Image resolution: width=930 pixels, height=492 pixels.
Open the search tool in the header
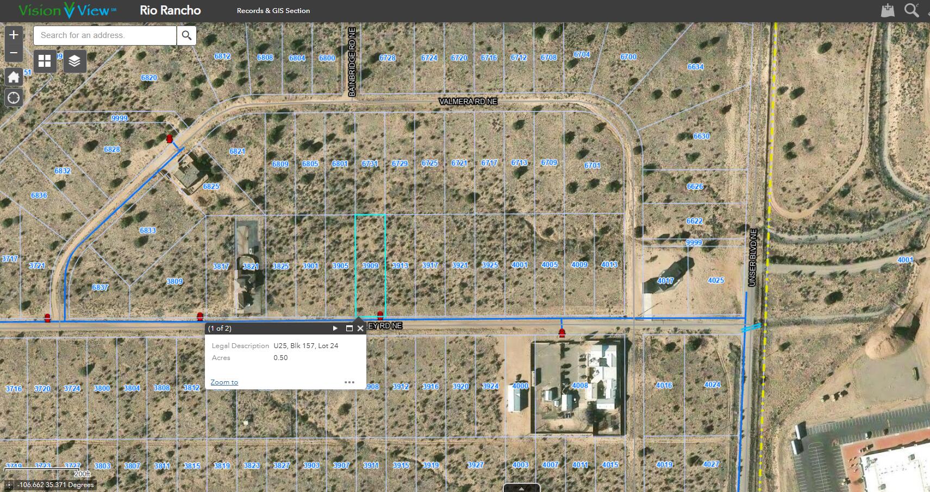coord(911,10)
